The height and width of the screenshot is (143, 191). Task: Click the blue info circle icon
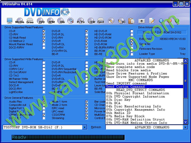point(161,21)
